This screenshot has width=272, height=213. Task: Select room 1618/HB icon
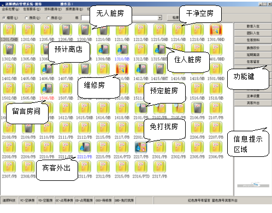pos(122,108)
